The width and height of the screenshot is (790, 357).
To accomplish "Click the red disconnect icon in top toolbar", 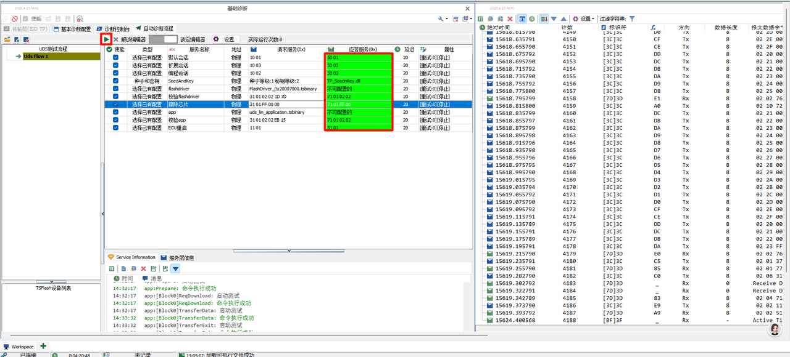I will (x=14, y=18).
